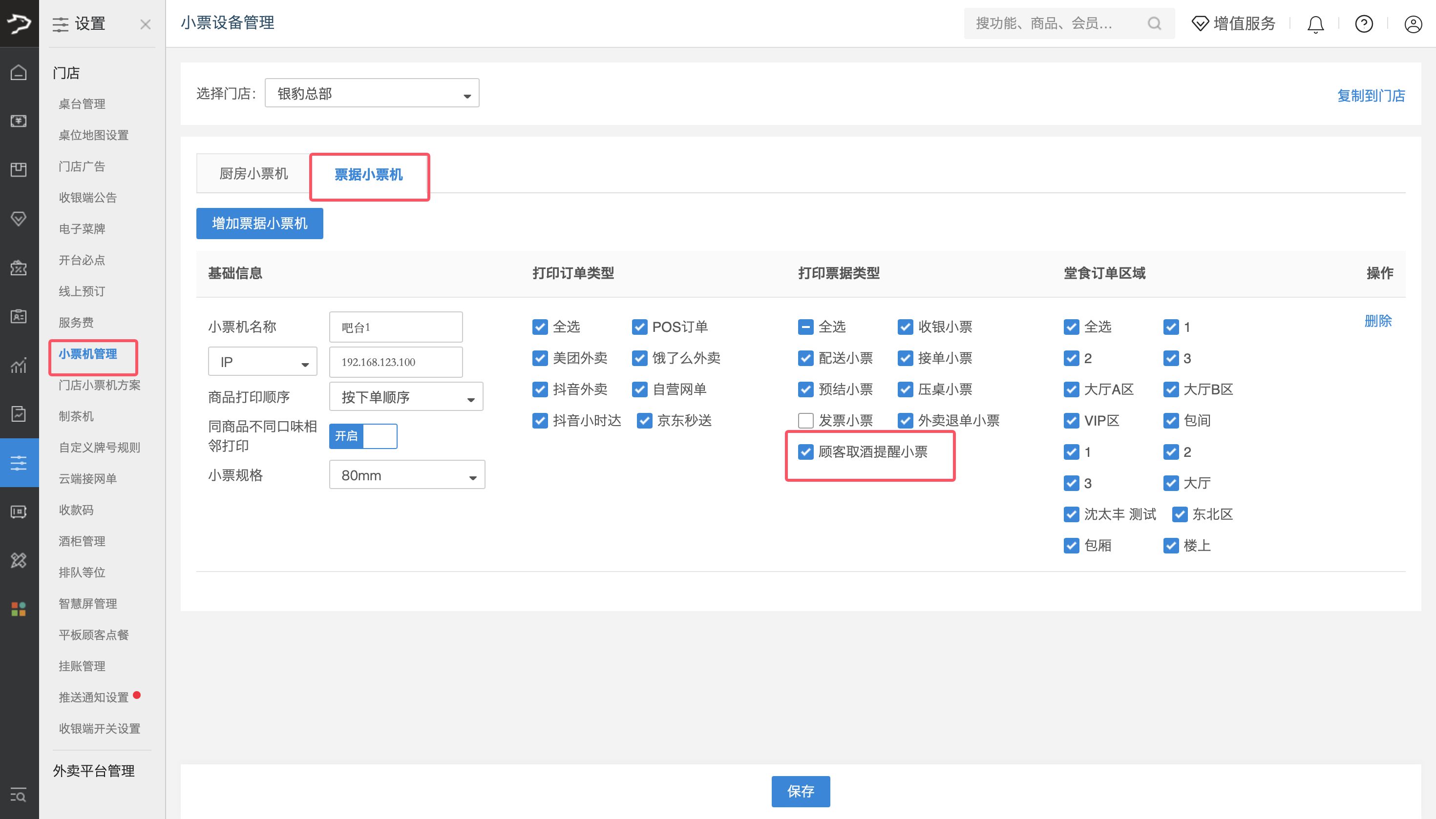Click the 小票机名称 input field
The image size is (1436, 819).
[x=396, y=328]
